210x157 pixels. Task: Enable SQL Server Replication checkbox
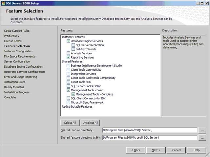(73, 45)
